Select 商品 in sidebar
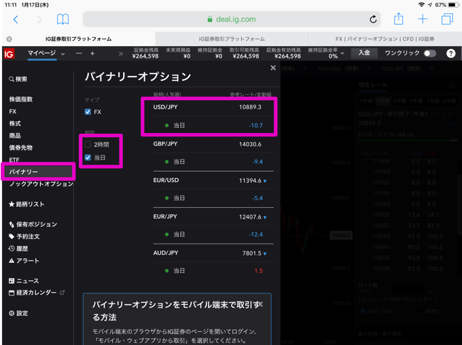 coord(15,136)
